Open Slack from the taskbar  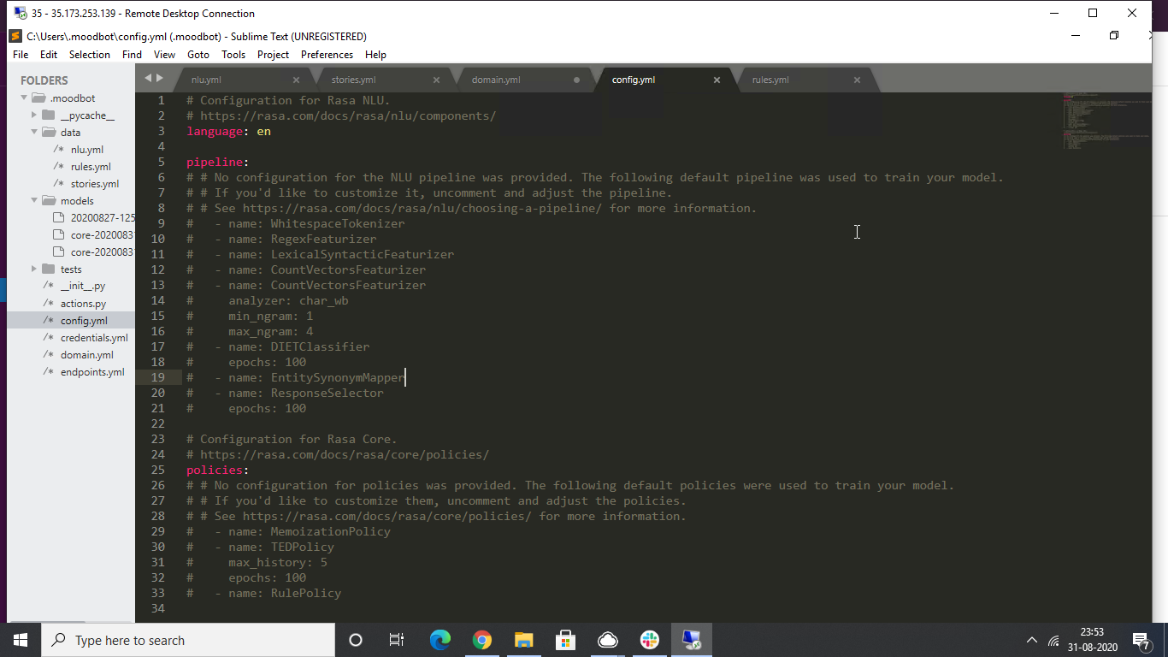(x=649, y=640)
